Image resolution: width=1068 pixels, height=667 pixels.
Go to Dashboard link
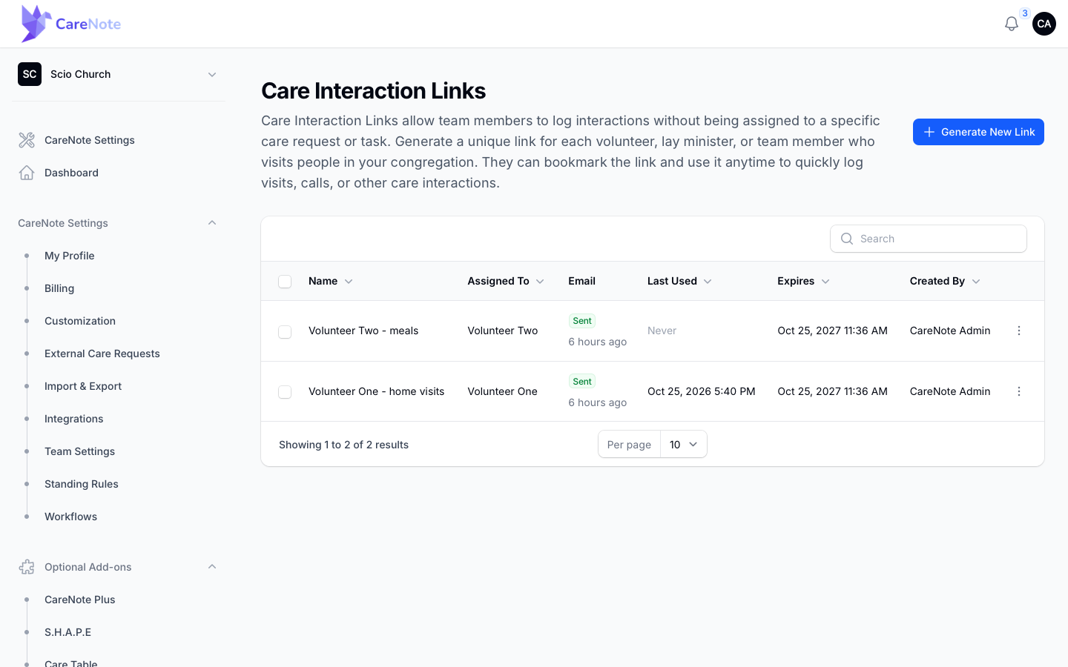pos(71,173)
